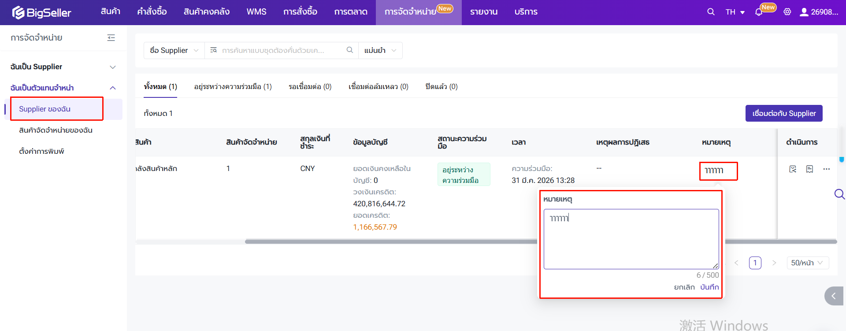Open the notification bell

coord(758,12)
